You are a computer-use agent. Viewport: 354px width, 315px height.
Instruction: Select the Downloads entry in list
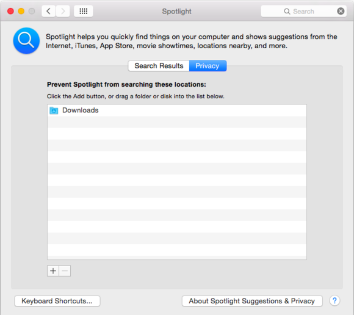click(x=177, y=110)
